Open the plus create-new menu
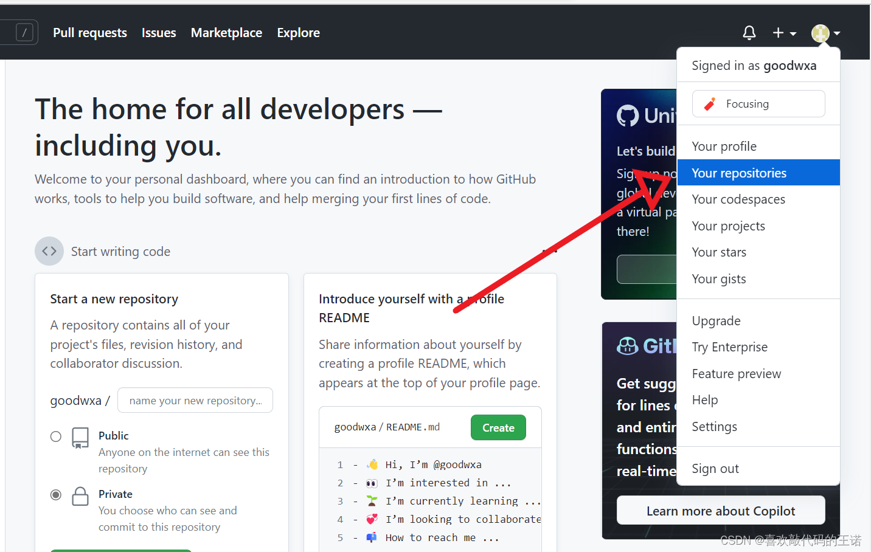 (x=785, y=33)
